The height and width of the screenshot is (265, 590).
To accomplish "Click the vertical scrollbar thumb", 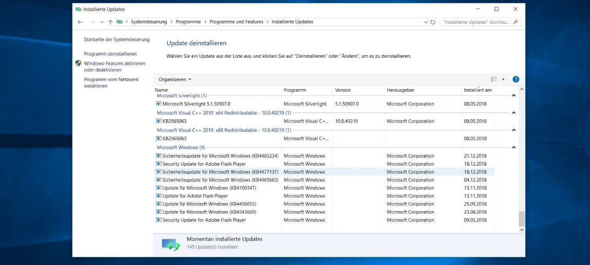I will click(x=522, y=219).
